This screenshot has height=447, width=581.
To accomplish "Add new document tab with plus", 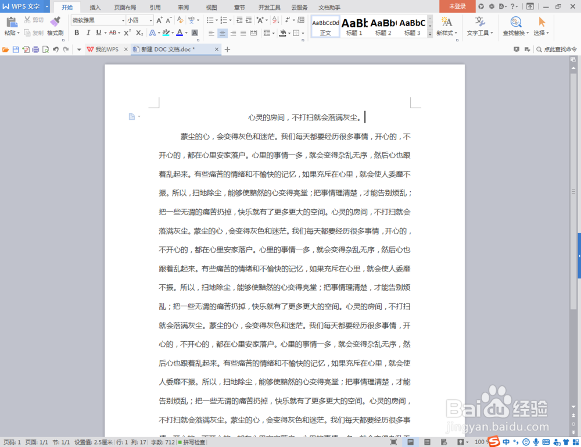I will pyautogui.click(x=228, y=49).
